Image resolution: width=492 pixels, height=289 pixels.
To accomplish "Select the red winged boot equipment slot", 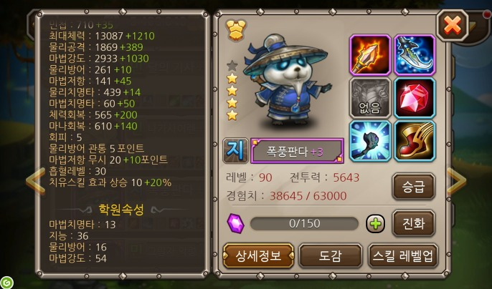I will pos(415,141).
